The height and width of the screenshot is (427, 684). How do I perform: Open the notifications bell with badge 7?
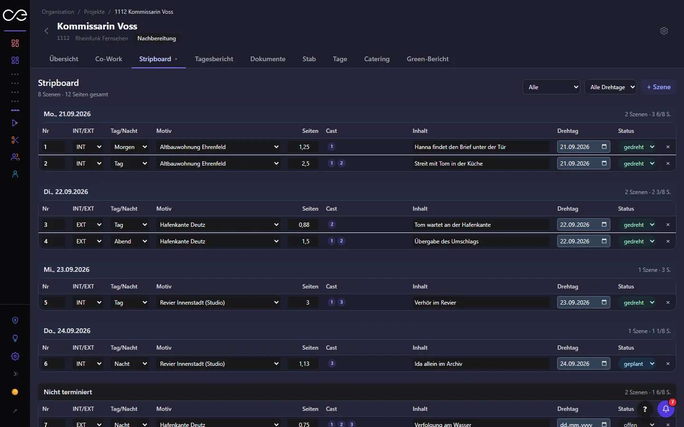coord(666,409)
